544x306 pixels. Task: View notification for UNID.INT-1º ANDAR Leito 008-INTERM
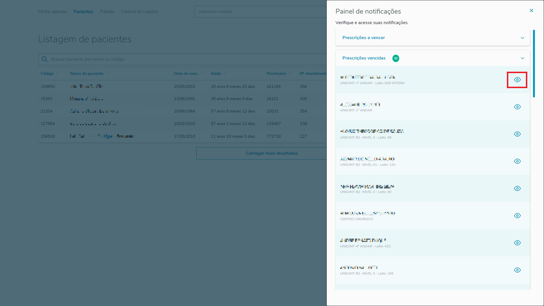[x=517, y=80]
